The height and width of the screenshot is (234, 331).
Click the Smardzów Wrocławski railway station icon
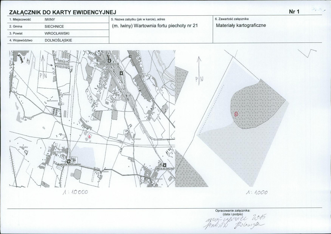68,161
